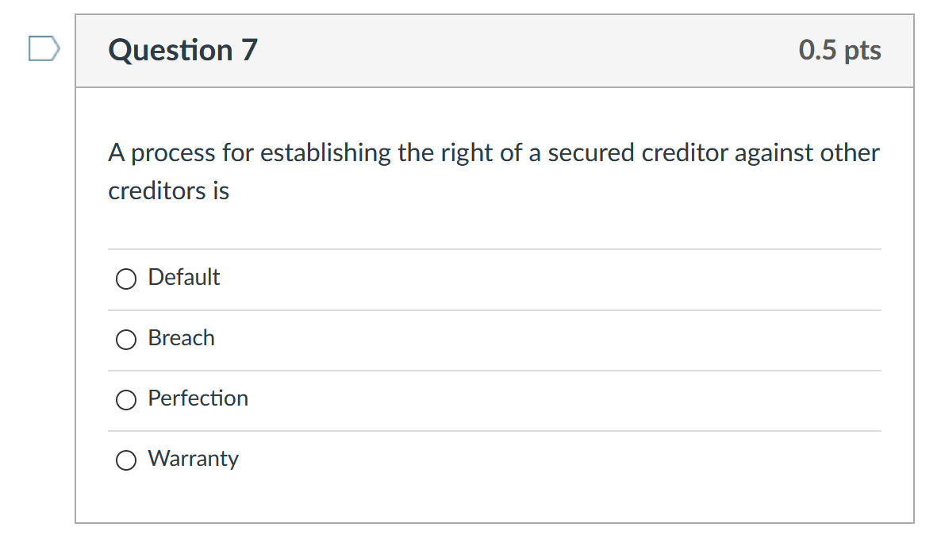This screenshot has width=941, height=554.
Task: Click the bookmark flag icon beside Question 7
Action: click(x=44, y=48)
